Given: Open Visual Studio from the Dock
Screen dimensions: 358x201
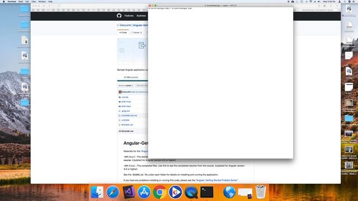Looking at the screenshot, I should coord(129,192).
